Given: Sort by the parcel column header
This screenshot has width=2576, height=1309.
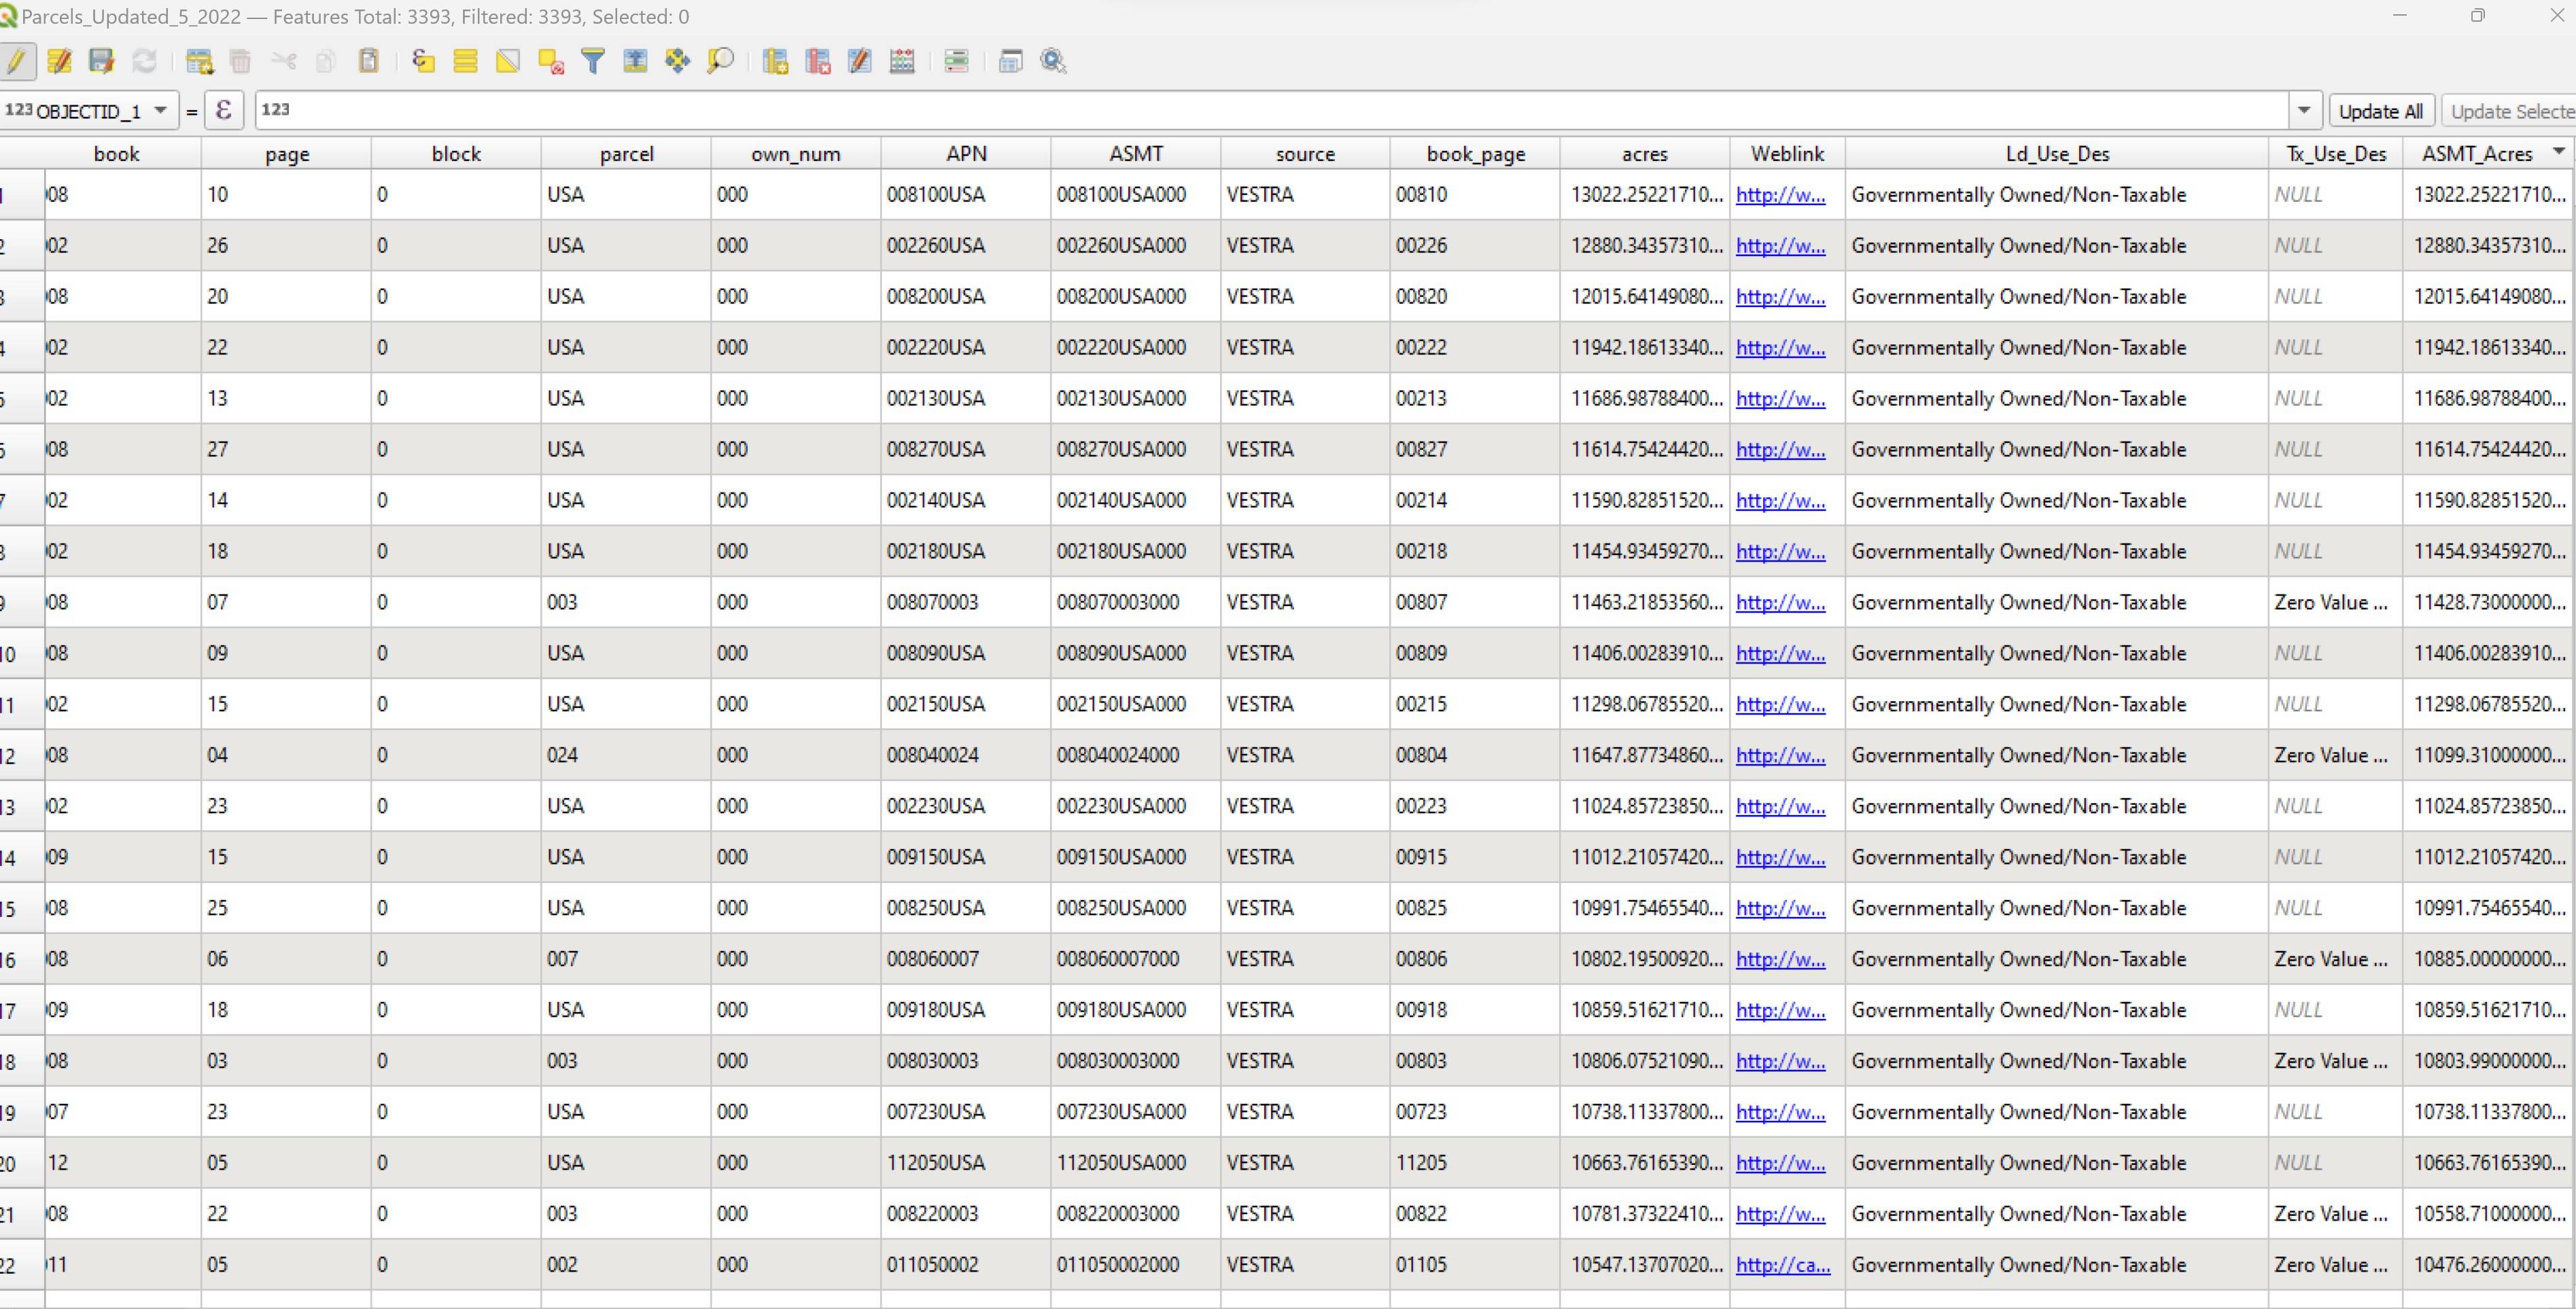Looking at the screenshot, I should point(626,154).
